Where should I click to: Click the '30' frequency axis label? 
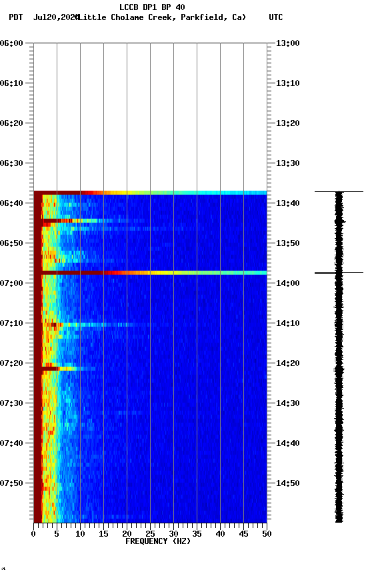click(x=173, y=534)
